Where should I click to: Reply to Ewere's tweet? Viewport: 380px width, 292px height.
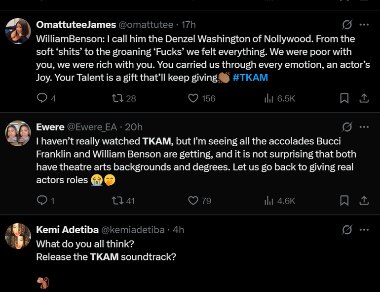click(42, 201)
